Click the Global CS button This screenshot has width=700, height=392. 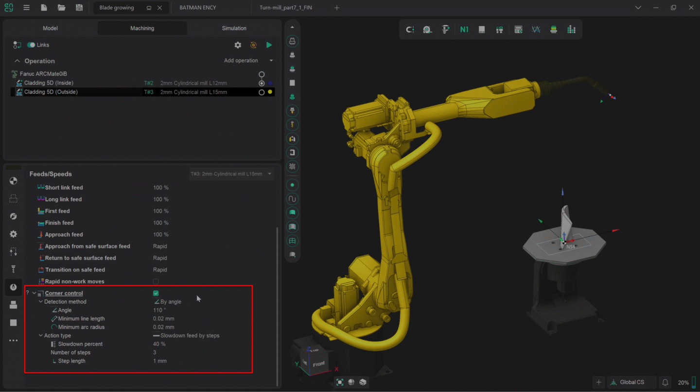(631, 382)
